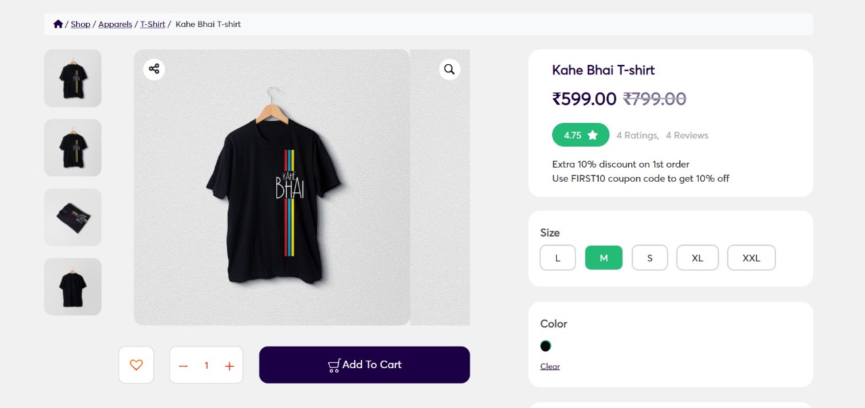Viewport: 865px width, 408px height.
Task: Pick the black color swatch
Action: click(x=546, y=346)
